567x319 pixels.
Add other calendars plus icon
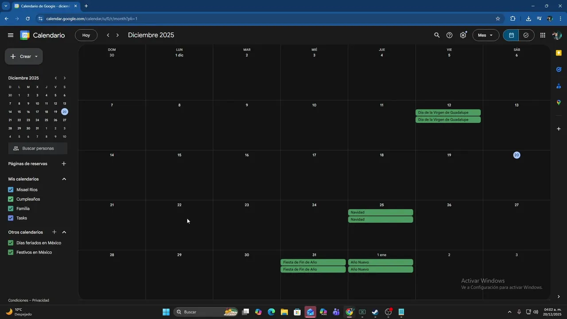click(54, 232)
